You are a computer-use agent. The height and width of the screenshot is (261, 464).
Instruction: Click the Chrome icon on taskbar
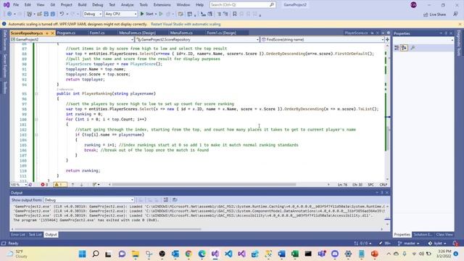pyautogui.click(x=188, y=254)
